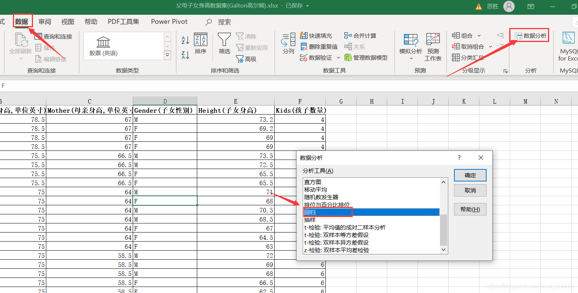Select the Stocks (股票) data type
Image resolution: width=578 pixels, height=293 pixels.
point(103,46)
